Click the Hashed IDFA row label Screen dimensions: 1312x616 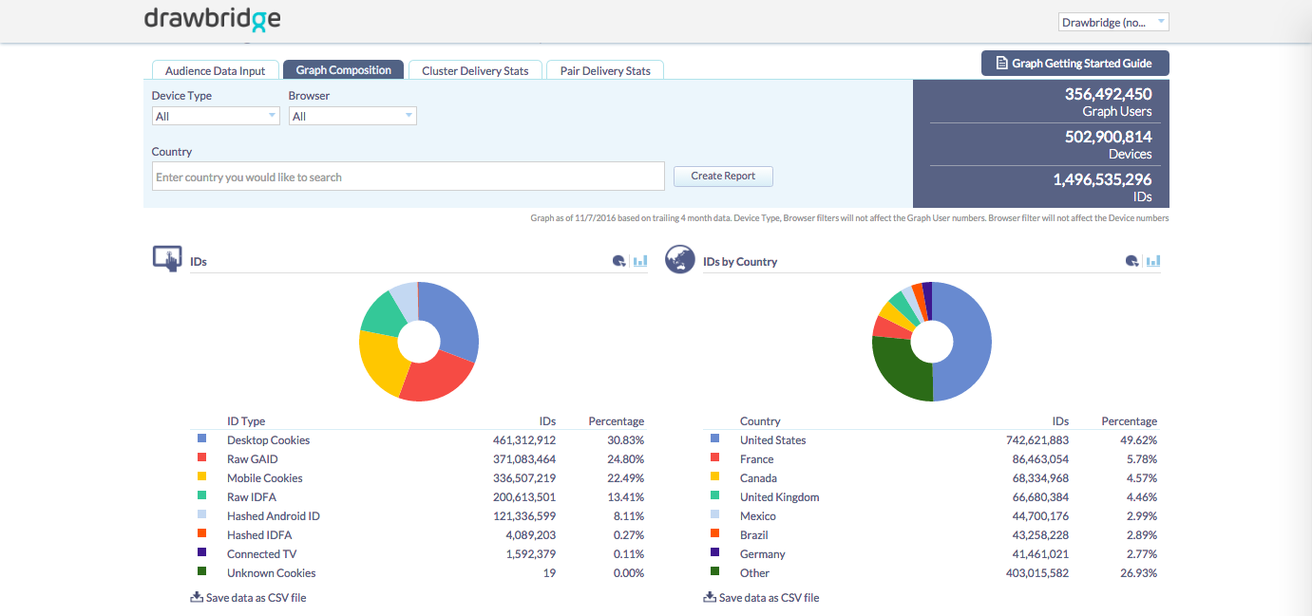tap(259, 535)
